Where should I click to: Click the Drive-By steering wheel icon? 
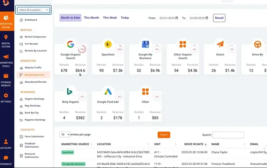pyautogui.click(x=258, y=44)
